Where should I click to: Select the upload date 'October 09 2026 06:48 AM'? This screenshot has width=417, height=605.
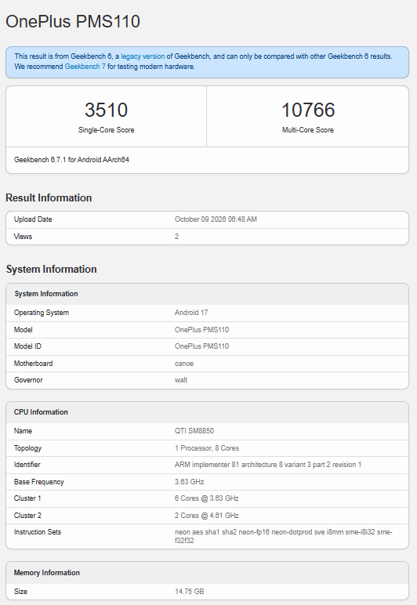[216, 219]
